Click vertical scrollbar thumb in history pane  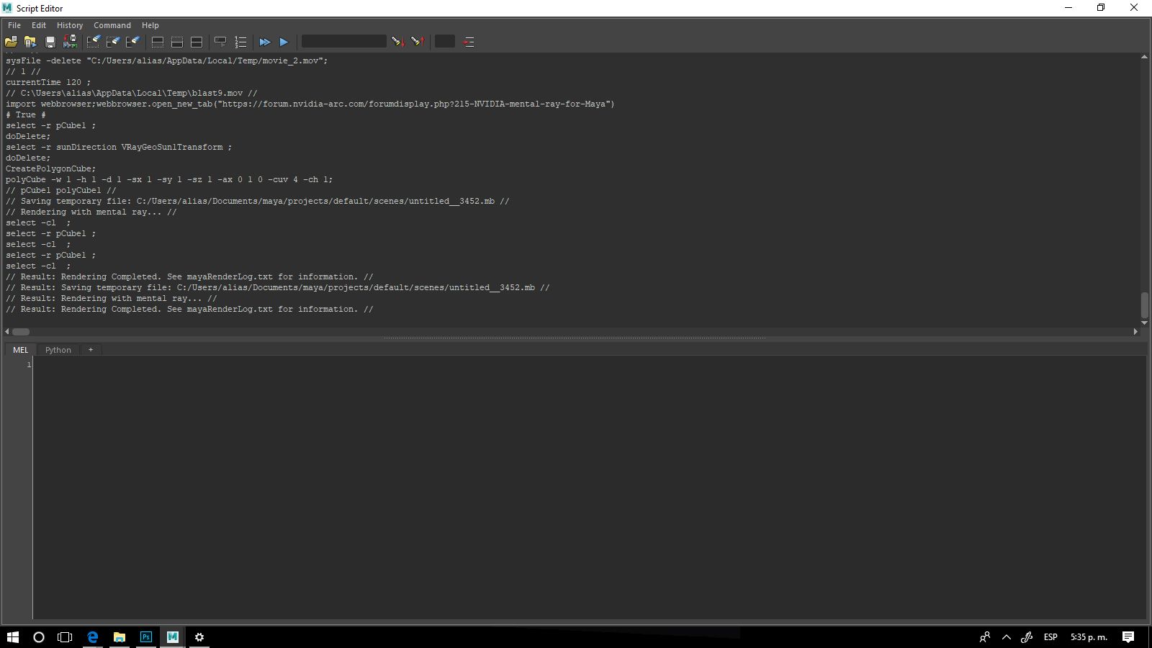click(1144, 305)
